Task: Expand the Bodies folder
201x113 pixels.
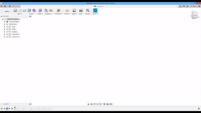Action: coord(5,29)
